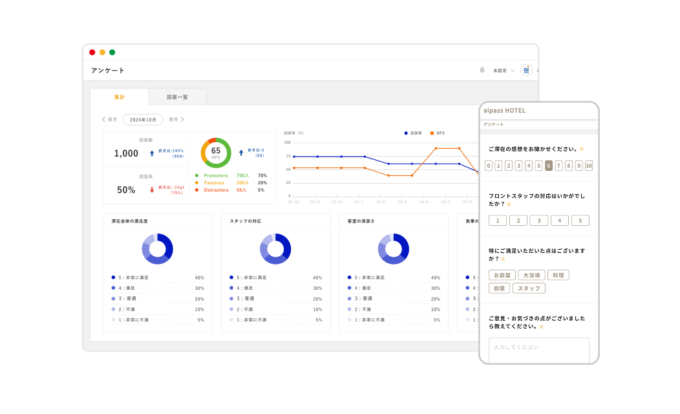Viewport: 680px width, 414px height.
Task: Click the donut chart for 客室の清潔さ
Action: click(394, 249)
